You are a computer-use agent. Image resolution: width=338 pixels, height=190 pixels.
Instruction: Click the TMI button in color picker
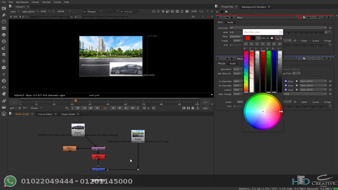(258, 38)
